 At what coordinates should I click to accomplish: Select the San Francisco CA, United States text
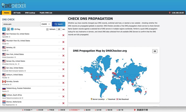(18, 34)
